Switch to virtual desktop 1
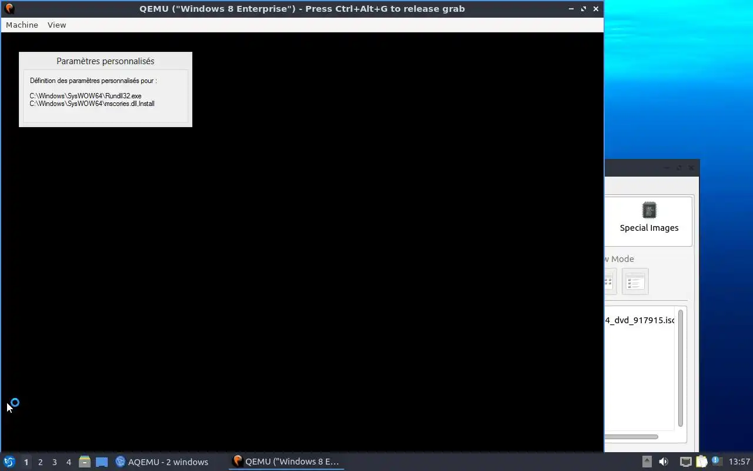The width and height of the screenshot is (753, 471). [26, 462]
